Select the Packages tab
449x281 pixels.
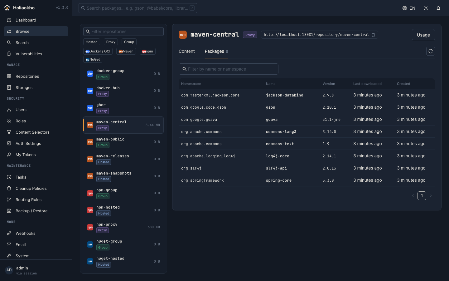(x=216, y=51)
